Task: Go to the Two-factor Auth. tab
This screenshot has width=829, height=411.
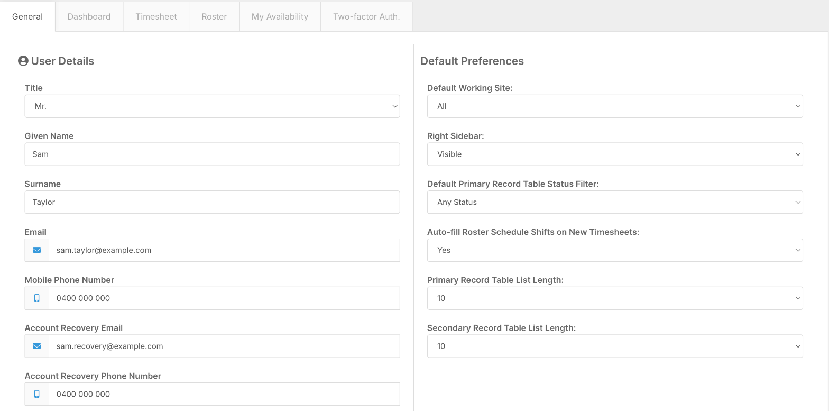Action: tap(366, 16)
